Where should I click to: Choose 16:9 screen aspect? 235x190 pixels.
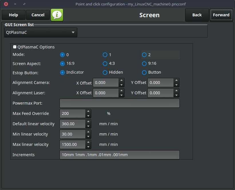click(x=62, y=64)
